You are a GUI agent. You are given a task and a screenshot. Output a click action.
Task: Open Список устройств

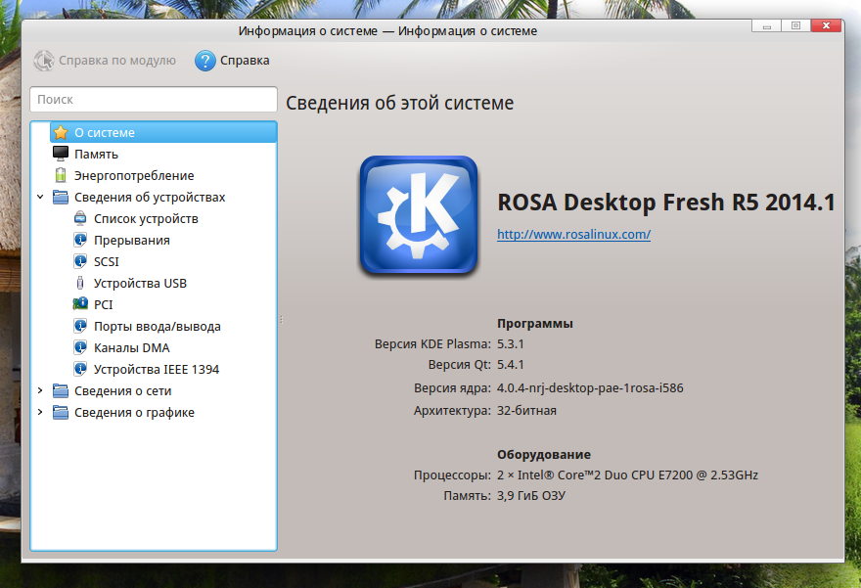click(x=146, y=218)
